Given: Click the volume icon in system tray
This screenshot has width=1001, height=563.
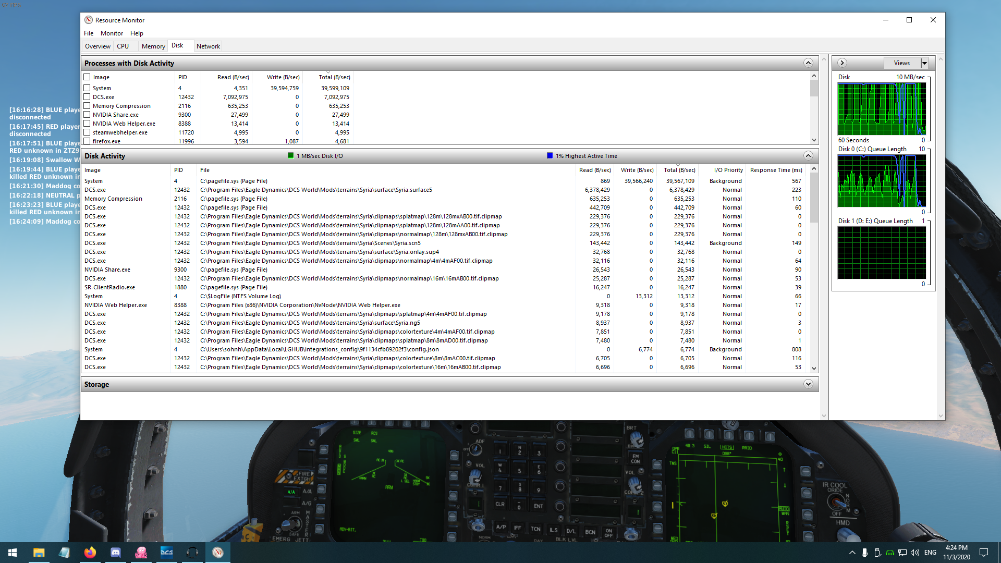Looking at the screenshot, I should (x=915, y=553).
